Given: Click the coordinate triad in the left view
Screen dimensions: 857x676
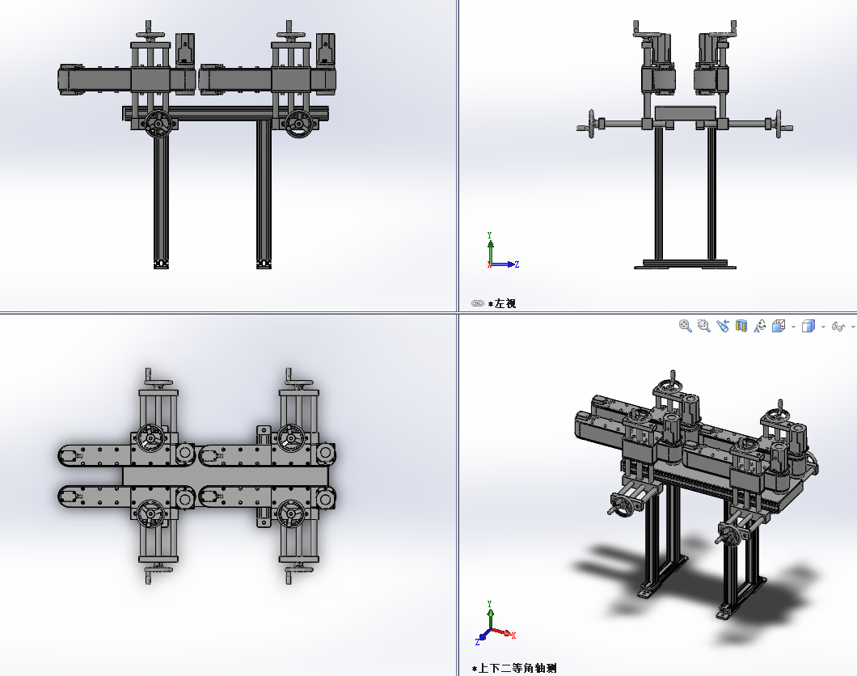Looking at the screenshot, I should [x=502, y=251].
